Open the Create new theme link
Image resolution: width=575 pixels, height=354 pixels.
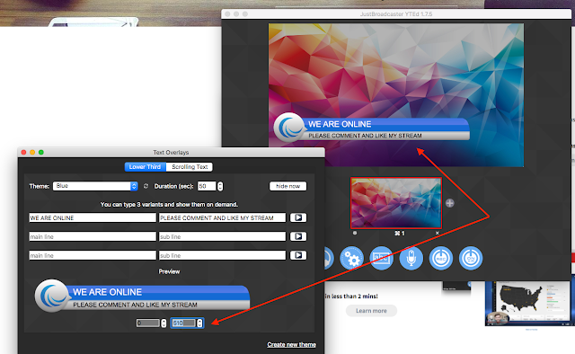click(x=291, y=344)
